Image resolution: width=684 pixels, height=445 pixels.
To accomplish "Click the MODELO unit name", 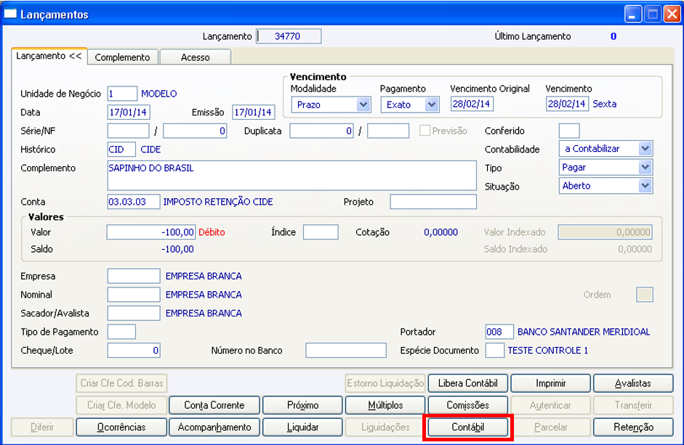I will click(158, 94).
